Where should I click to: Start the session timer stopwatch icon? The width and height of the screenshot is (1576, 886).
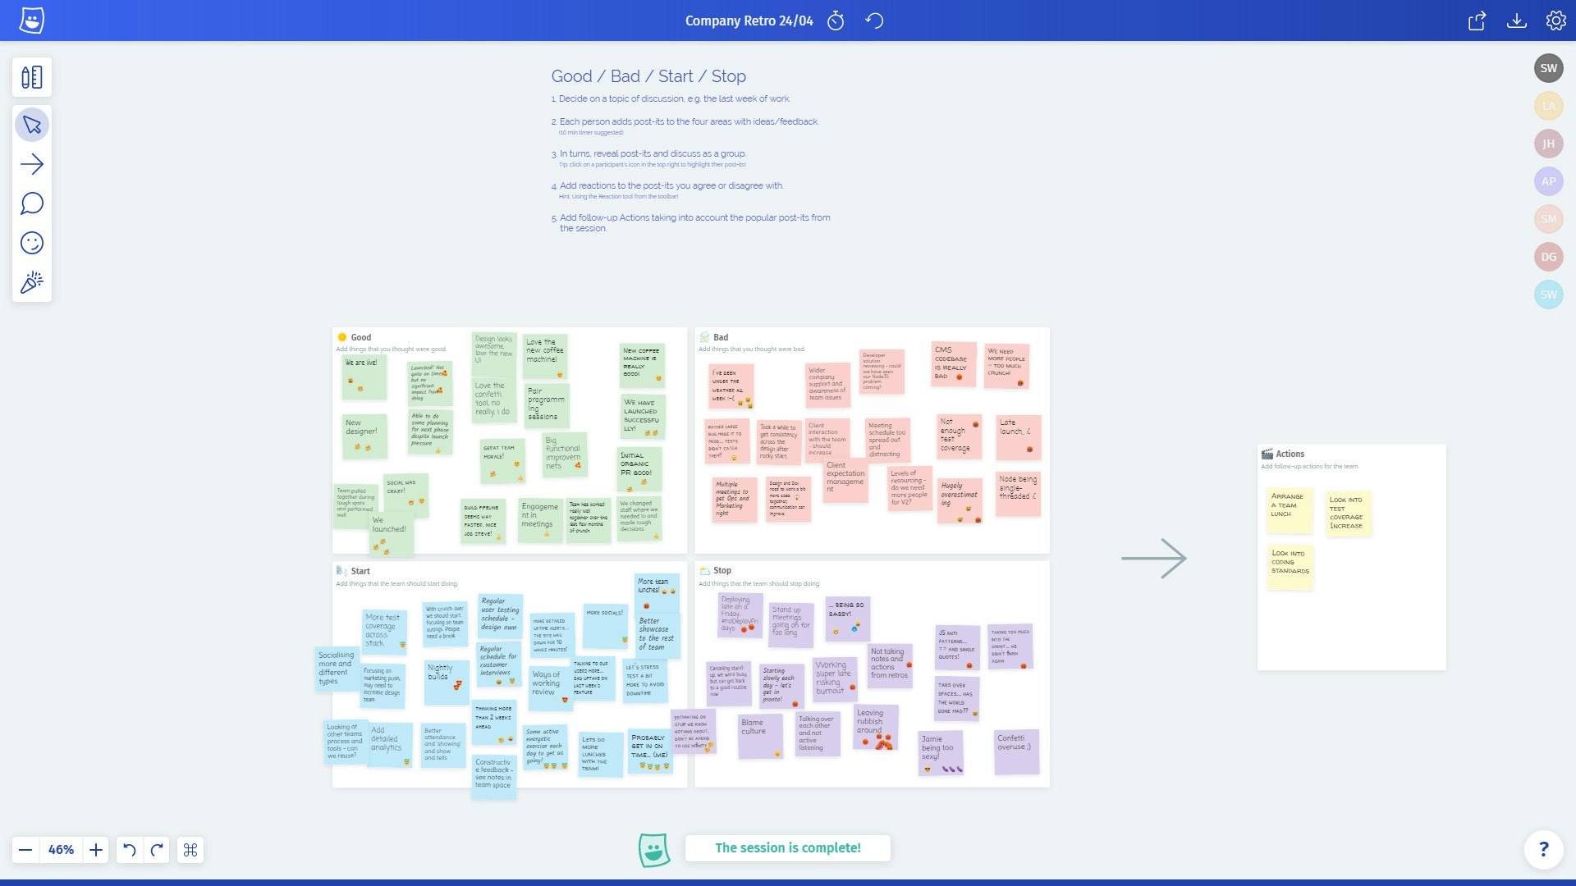coord(836,21)
